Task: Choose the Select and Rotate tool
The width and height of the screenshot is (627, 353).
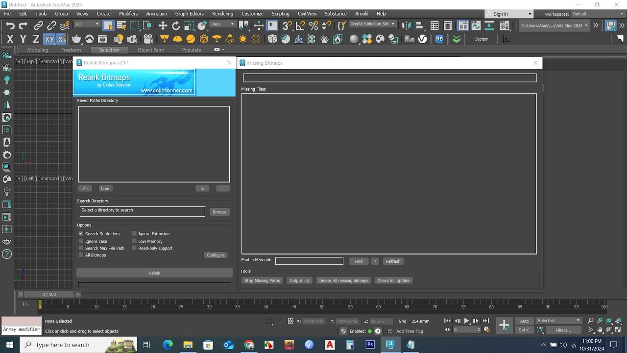Action: coord(176,25)
